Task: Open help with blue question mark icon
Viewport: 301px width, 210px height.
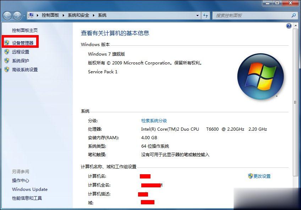Action: [289, 26]
